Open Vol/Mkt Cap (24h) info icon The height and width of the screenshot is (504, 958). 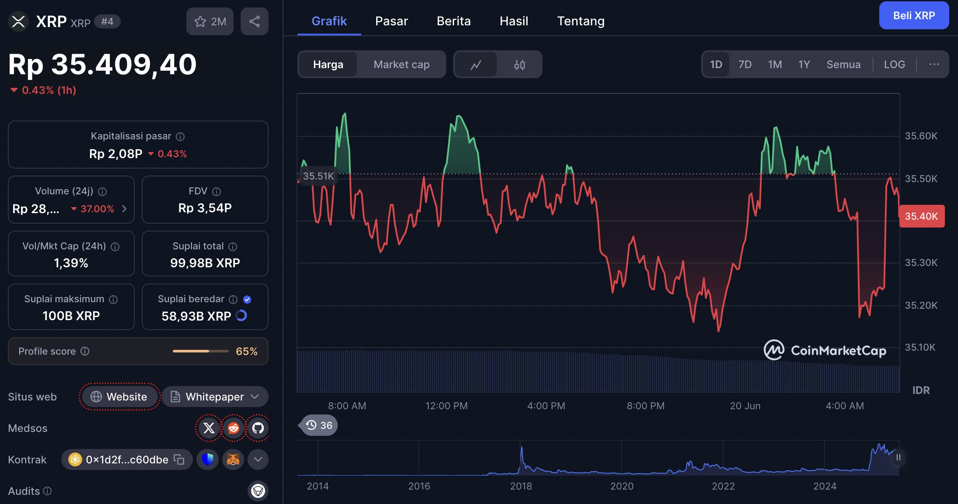click(115, 247)
